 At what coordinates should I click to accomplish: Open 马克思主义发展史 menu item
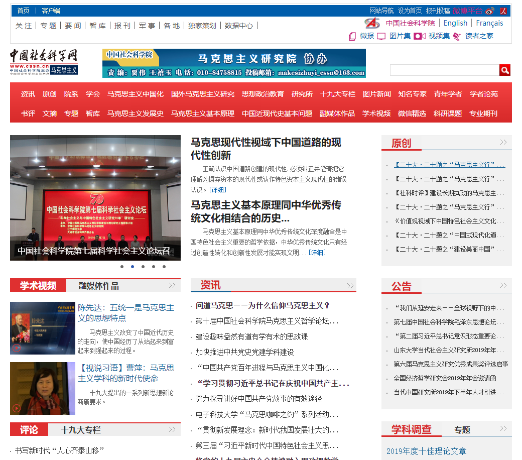point(135,113)
